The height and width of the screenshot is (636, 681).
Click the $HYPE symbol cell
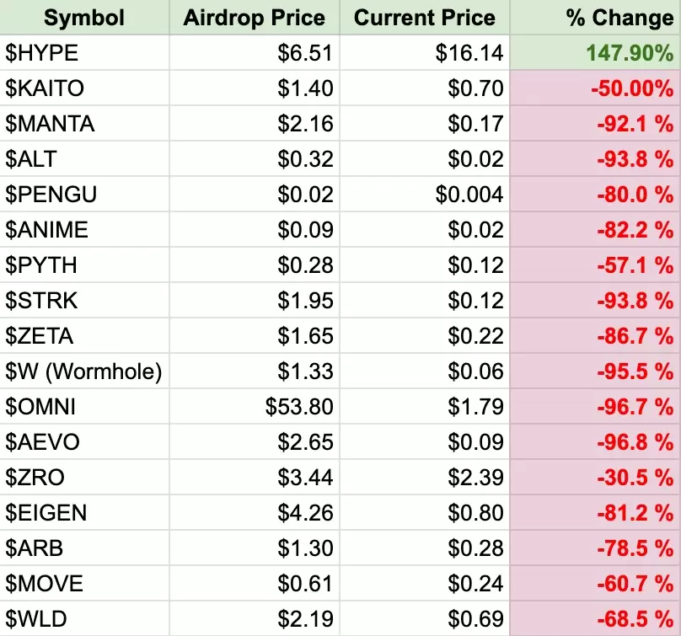click(x=84, y=52)
